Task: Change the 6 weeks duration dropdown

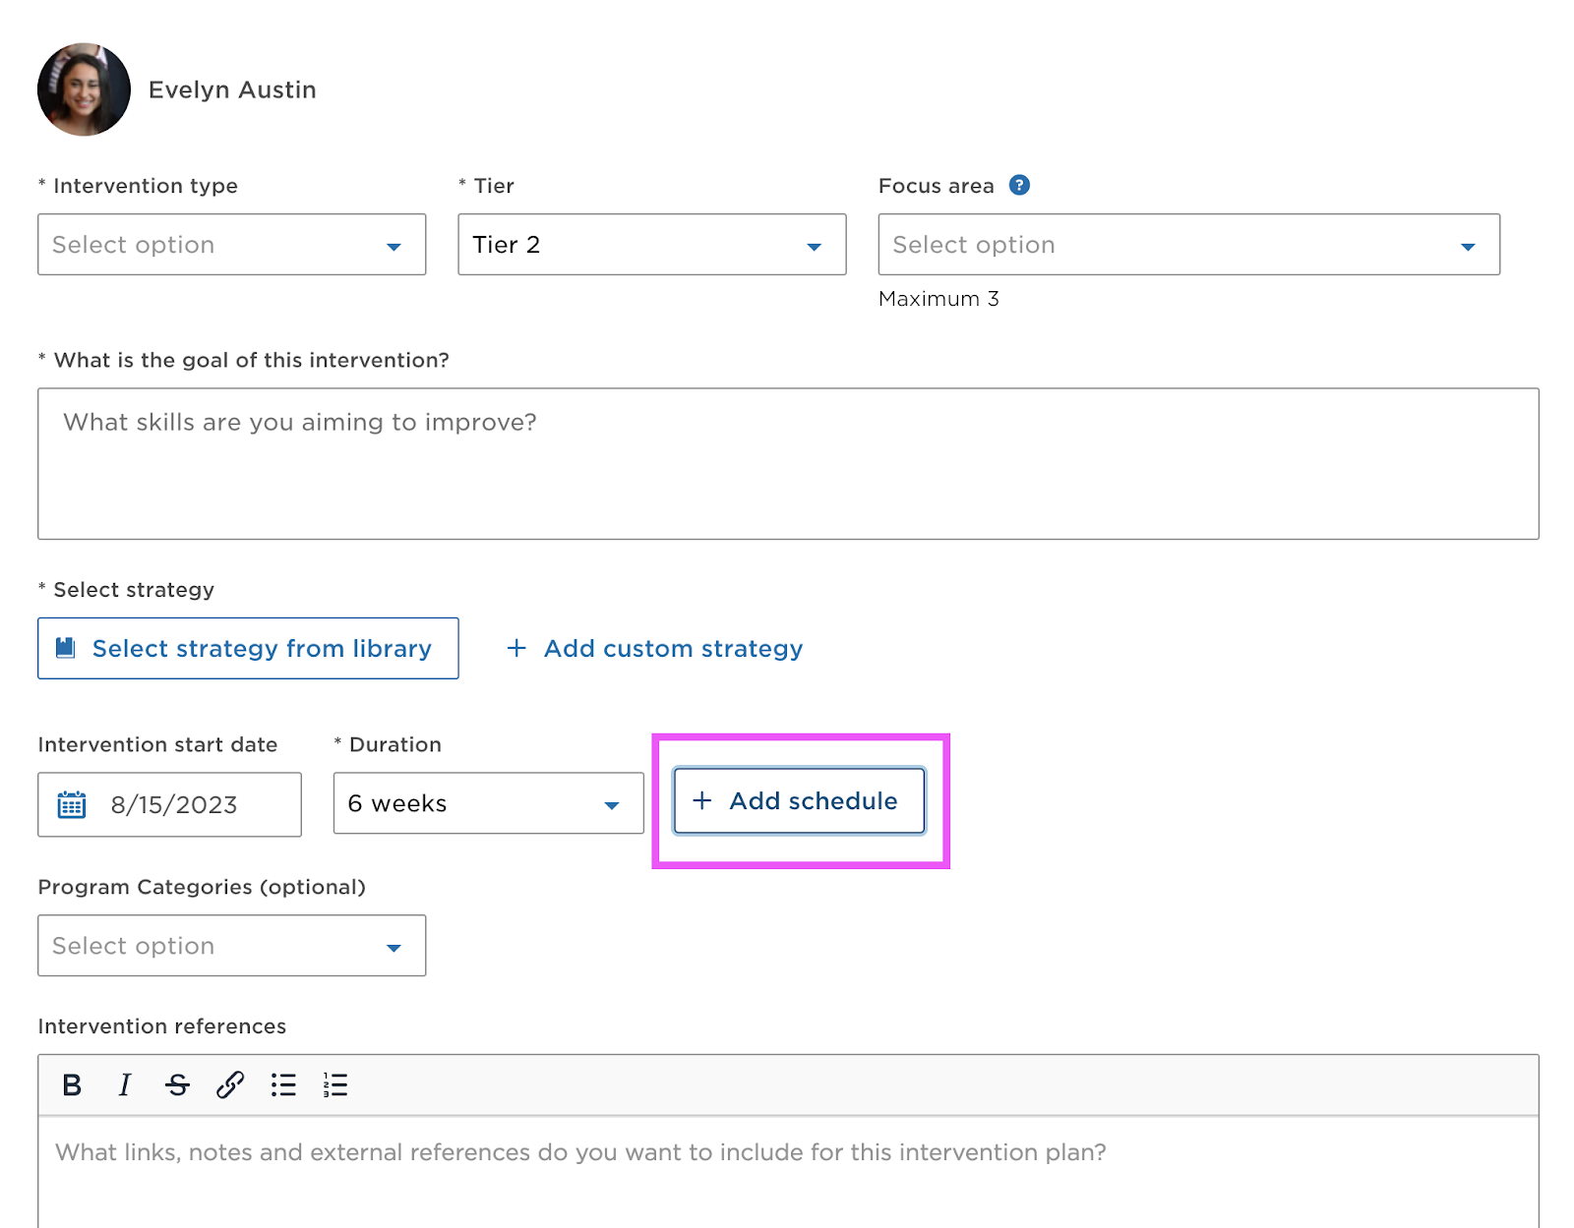Action: click(x=488, y=804)
